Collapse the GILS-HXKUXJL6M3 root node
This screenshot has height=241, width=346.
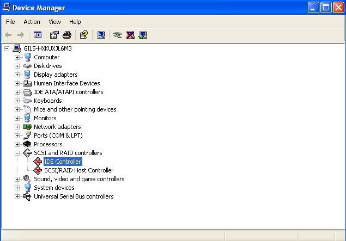click(7, 48)
